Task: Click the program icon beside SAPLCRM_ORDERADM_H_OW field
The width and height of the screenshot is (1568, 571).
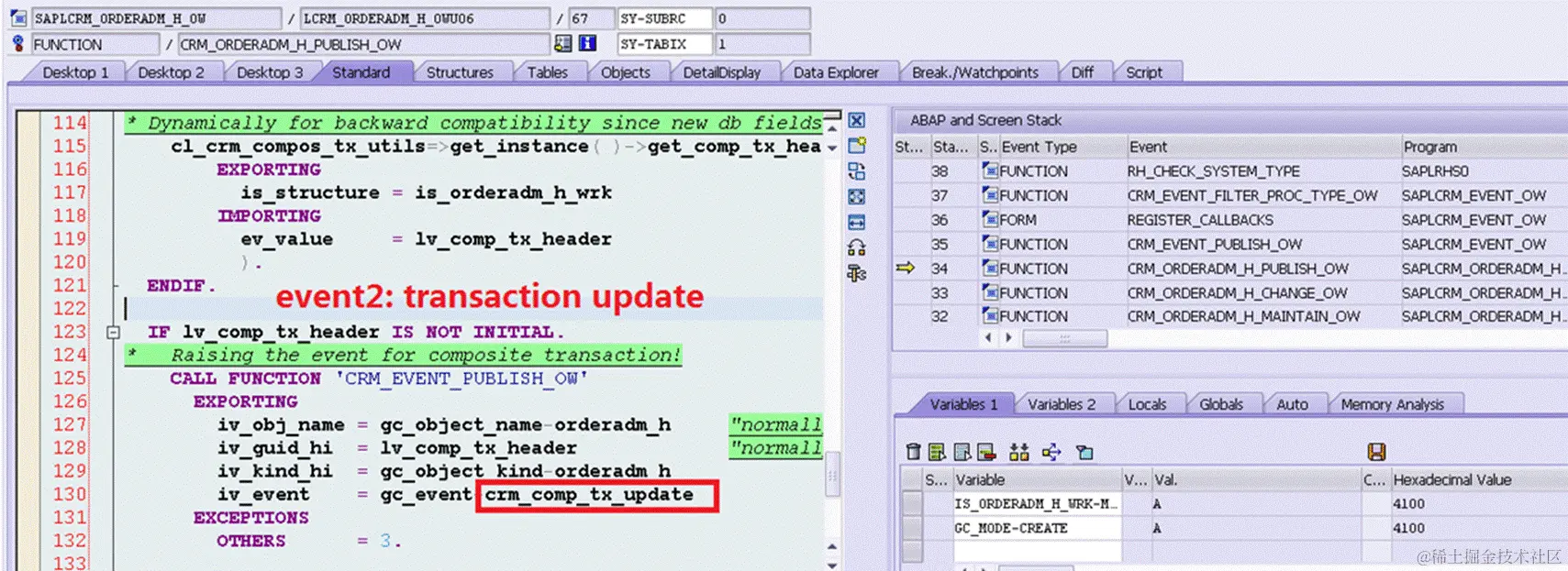Action: tap(18, 18)
